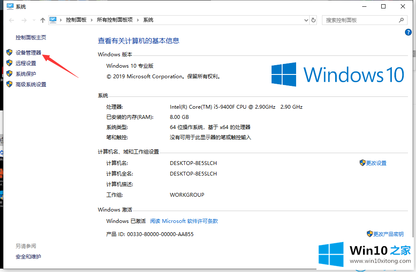416x272 pixels.
Task: Open 安全和维护 link under 另请参阅
Action: tap(28, 256)
